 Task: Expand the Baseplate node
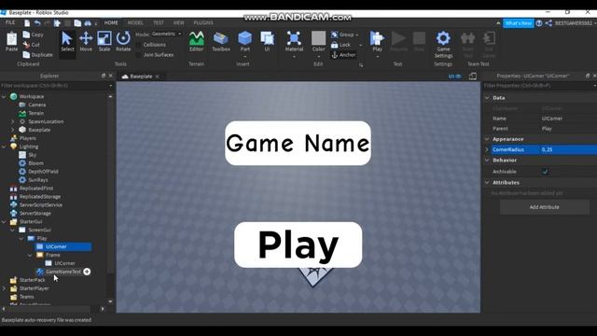(12, 130)
